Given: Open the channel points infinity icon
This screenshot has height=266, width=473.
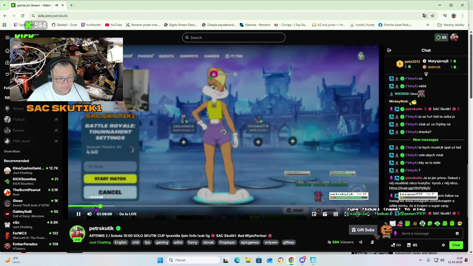Looking at the screenshot, I should (396, 245).
